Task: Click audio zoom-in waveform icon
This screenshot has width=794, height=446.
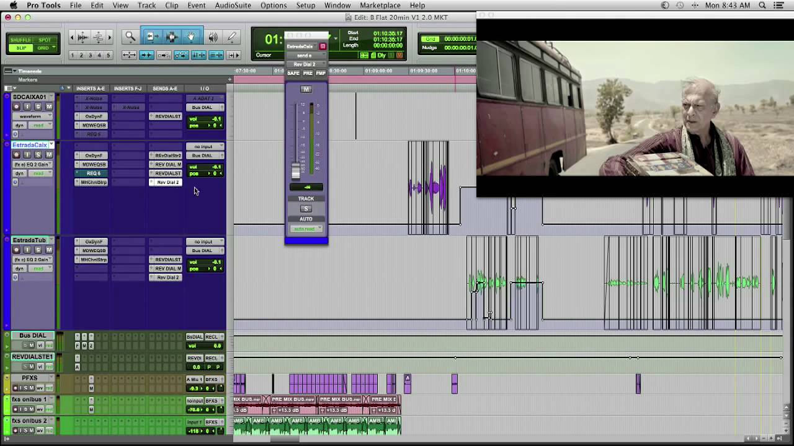Action: click(84, 37)
